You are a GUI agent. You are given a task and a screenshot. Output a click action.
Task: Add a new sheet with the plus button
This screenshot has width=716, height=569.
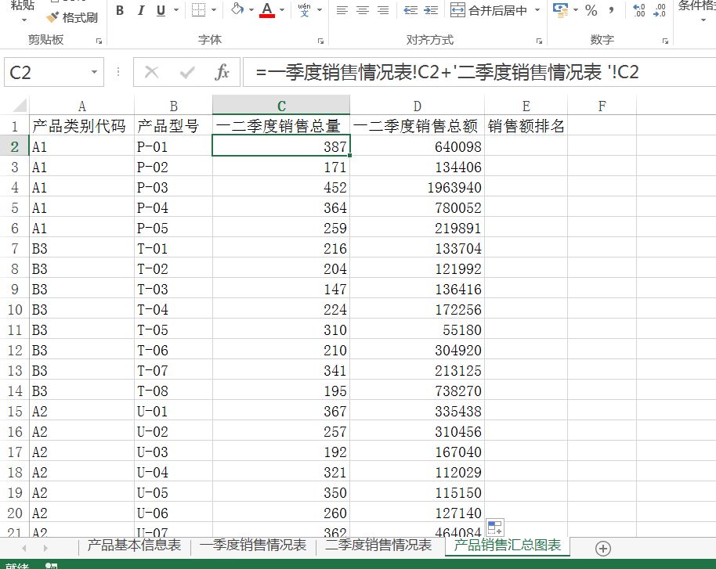pyautogui.click(x=602, y=548)
